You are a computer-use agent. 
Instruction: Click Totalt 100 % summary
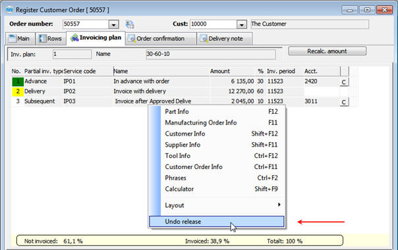pos(285,241)
